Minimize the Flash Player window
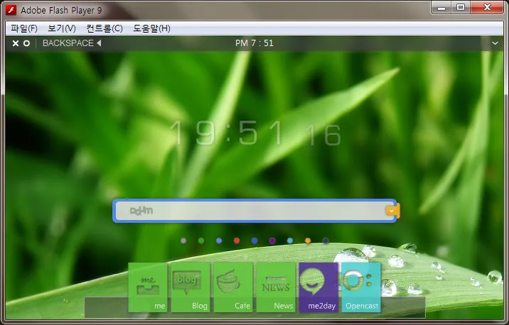This screenshot has width=509, height=325. tap(441, 8)
